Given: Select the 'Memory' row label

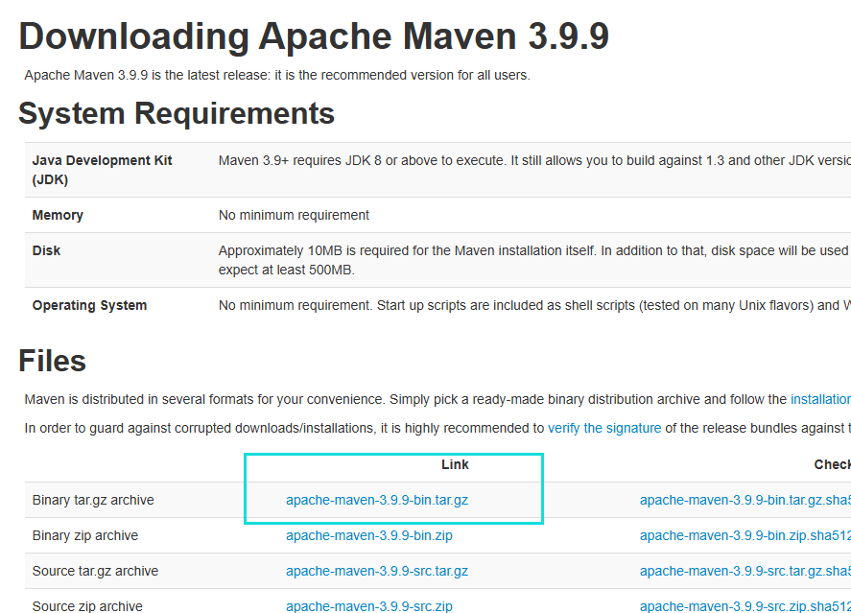Looking at the screenshot, I should pos(58,215).
